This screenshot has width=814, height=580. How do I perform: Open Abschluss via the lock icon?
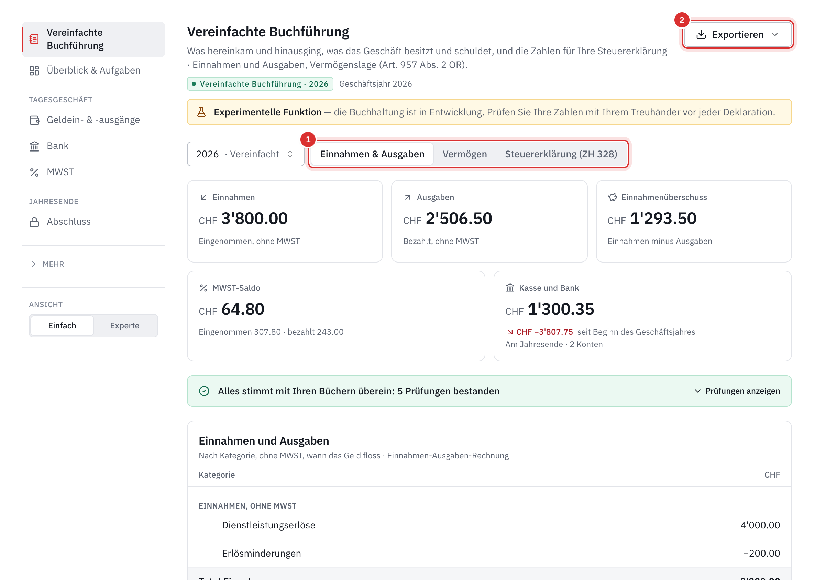tap(34, 222)
